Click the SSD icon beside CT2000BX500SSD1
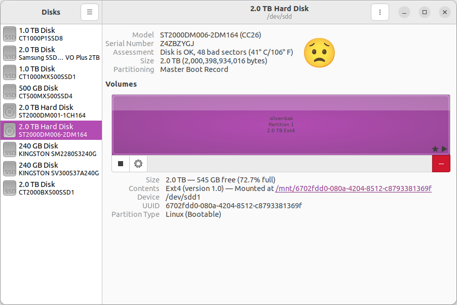Screen dimensions: 457x305 [x=9, y=188]
